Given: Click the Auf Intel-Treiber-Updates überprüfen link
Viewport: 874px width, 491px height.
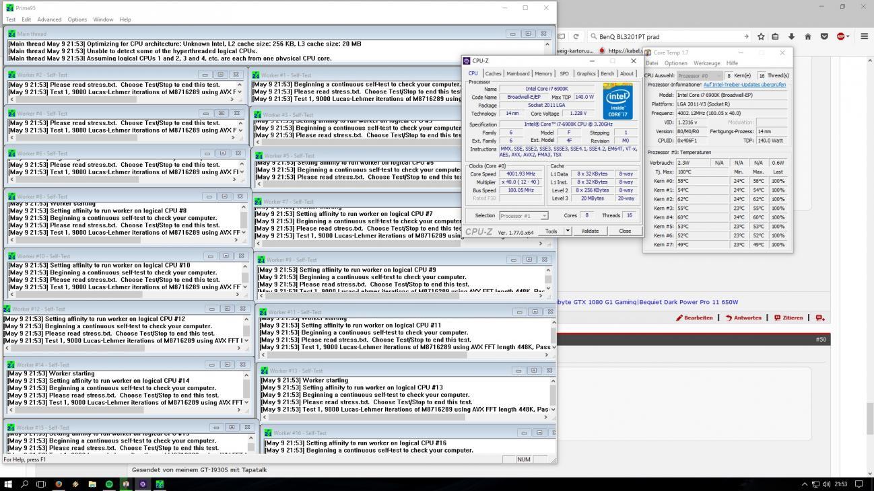Looking at the screenshot, I should [745, 85].
